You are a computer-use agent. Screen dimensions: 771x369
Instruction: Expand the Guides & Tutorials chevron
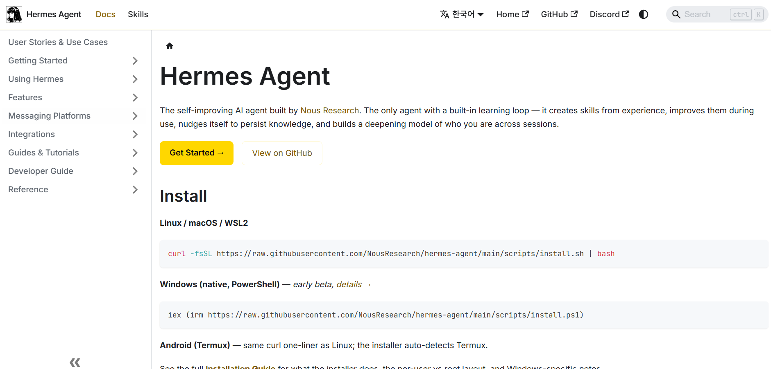pos(135,153)
